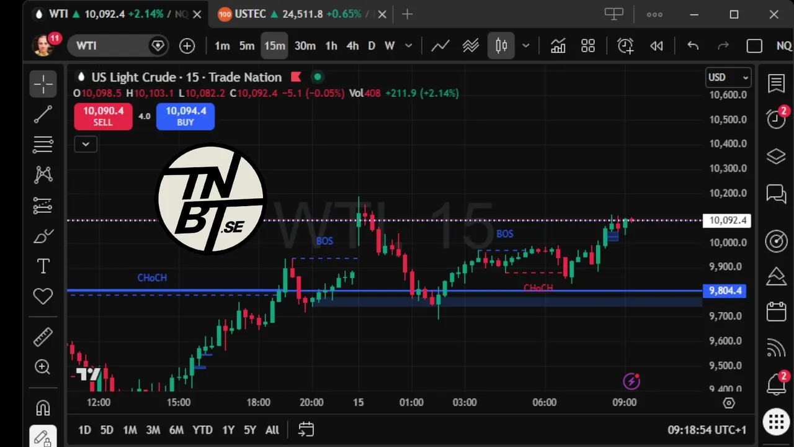Open the indicators line chart button
The height and width of the screenshot is (447, 794).
(x=440, y=46)
